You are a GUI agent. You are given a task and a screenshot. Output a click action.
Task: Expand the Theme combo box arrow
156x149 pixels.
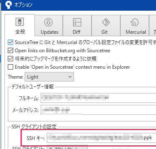pos(70,77)
